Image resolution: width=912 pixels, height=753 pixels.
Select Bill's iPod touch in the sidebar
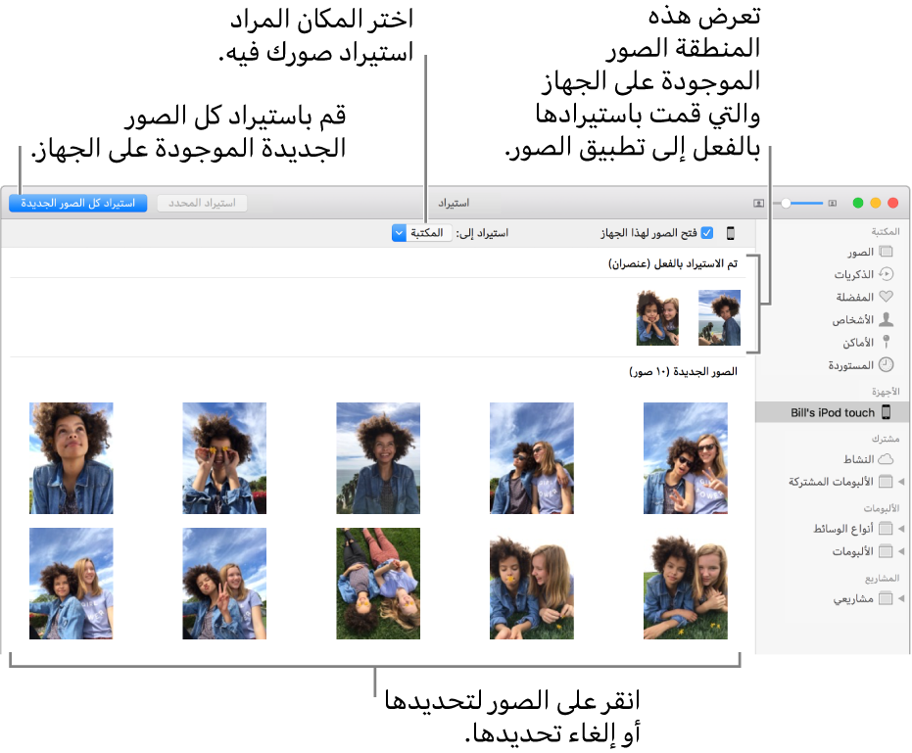(x=833, y=412)
